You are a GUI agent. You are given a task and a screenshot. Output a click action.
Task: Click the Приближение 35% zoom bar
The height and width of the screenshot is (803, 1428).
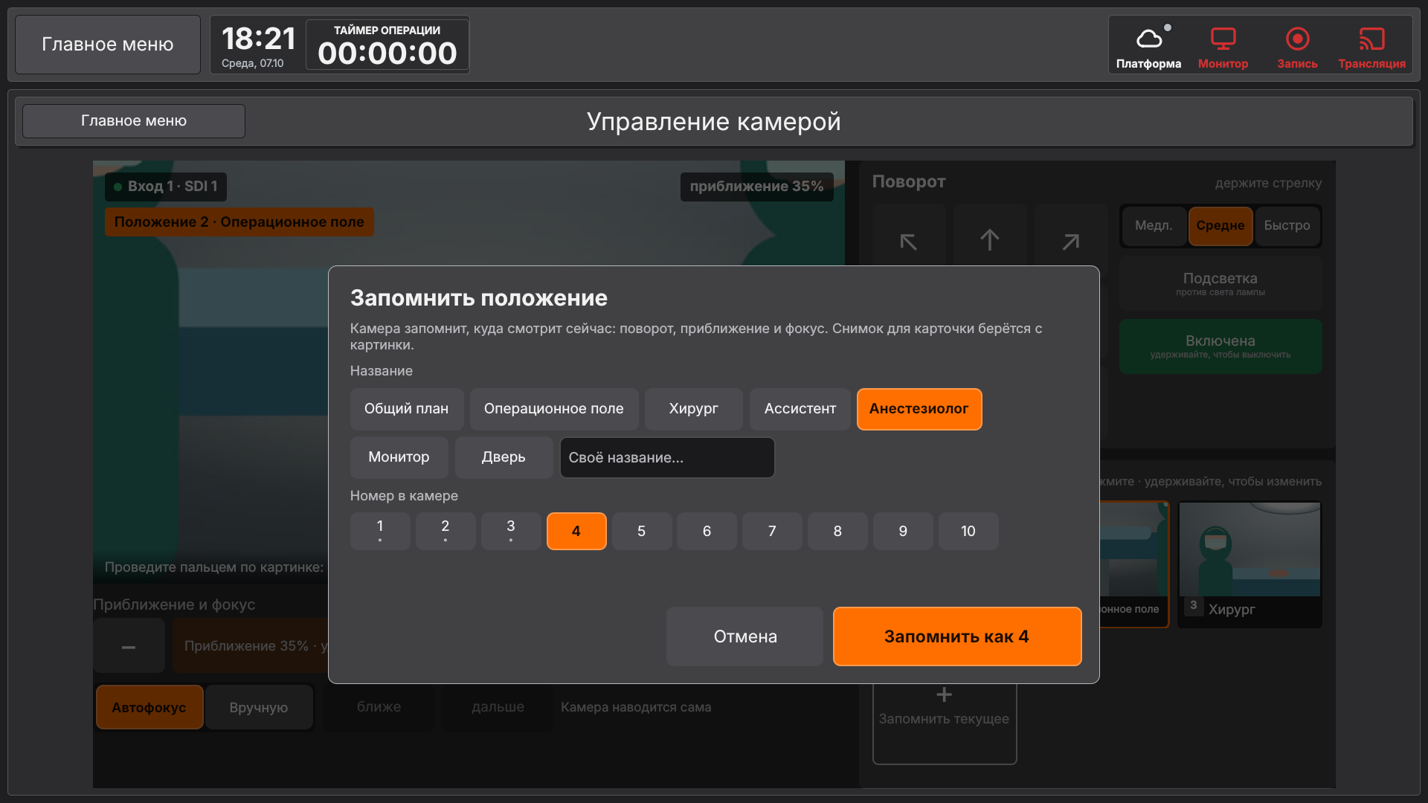[x=251, y=646]
